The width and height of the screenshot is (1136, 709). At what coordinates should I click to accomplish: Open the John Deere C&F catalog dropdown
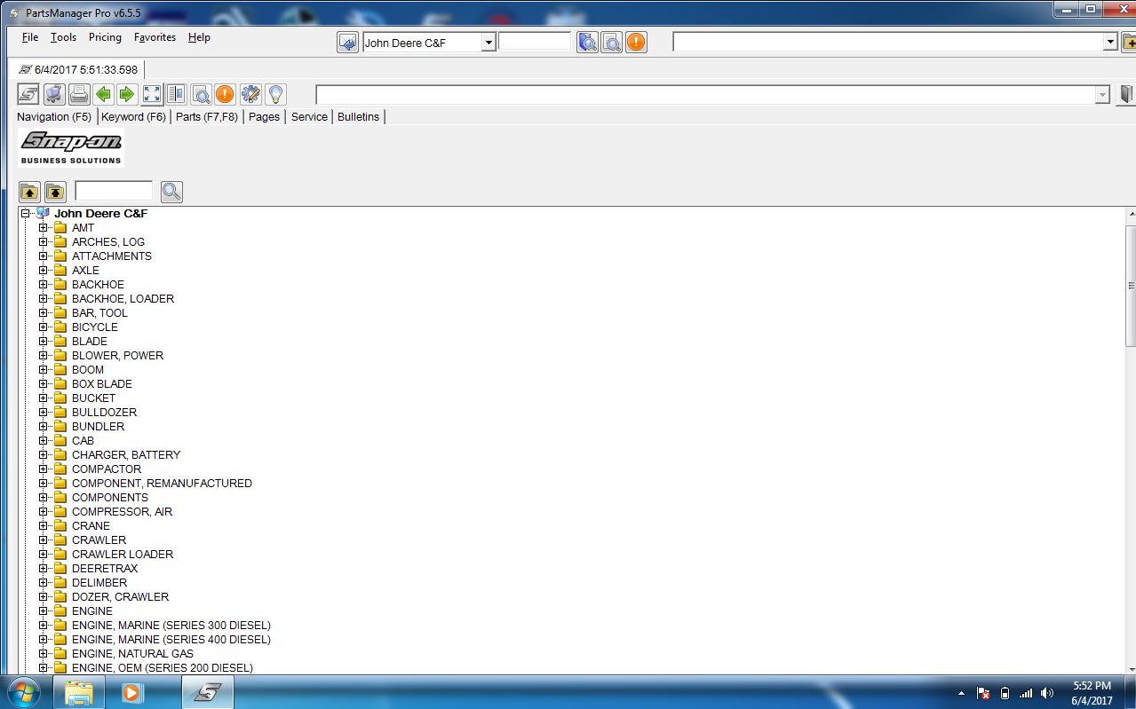click(x=489, y=43)
